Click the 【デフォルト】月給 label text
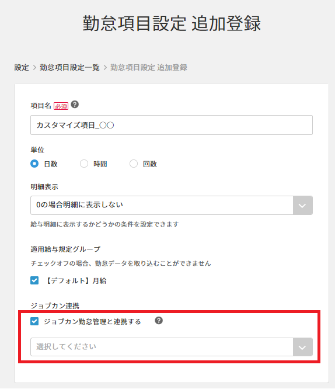 tap(76, 280)
